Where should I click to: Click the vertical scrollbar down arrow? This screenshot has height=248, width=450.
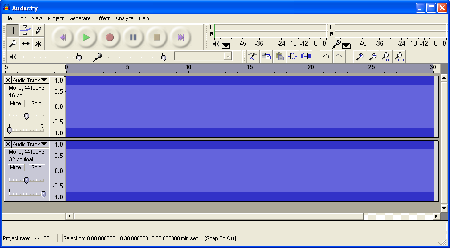pos(444,208)
